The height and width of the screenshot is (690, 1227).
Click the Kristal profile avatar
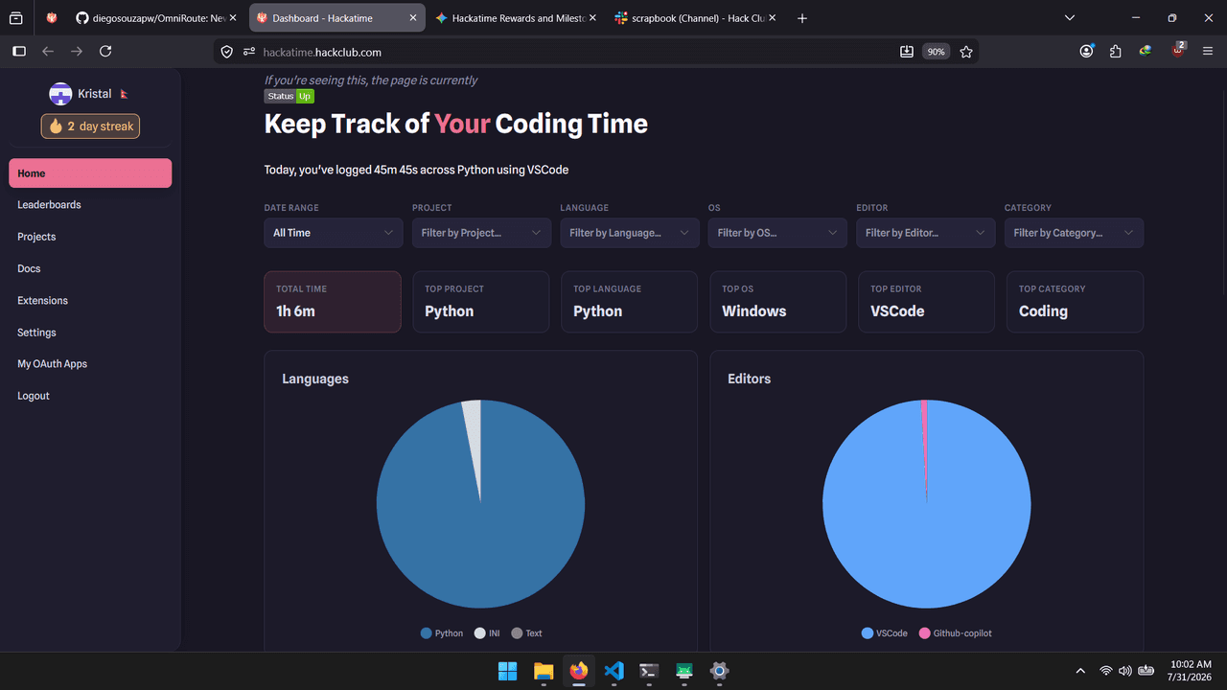(x=60, y=94)
